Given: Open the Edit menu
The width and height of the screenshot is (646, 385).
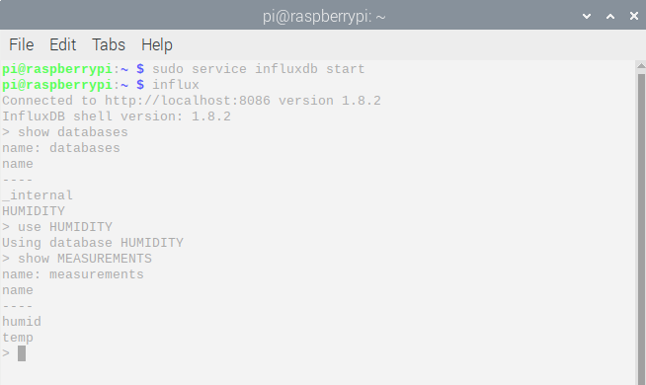Looking at the screenshot, I should click(x=62, y=44).
